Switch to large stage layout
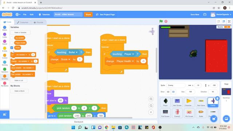The height and width of the screenshot is (131, 233). (x=224, y=21)
